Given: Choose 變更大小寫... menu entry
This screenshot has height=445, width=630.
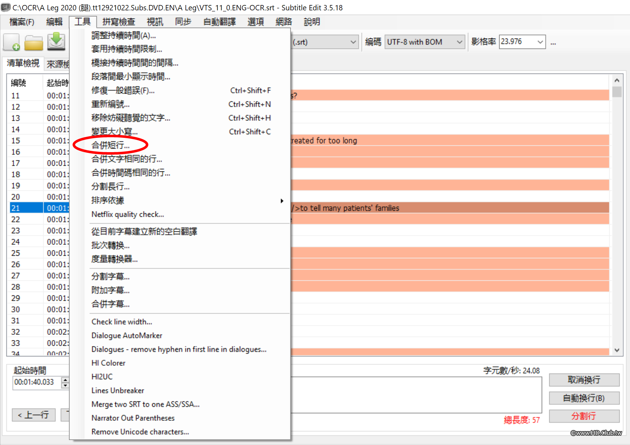Looking at the screenshot, I should (180, 131).
